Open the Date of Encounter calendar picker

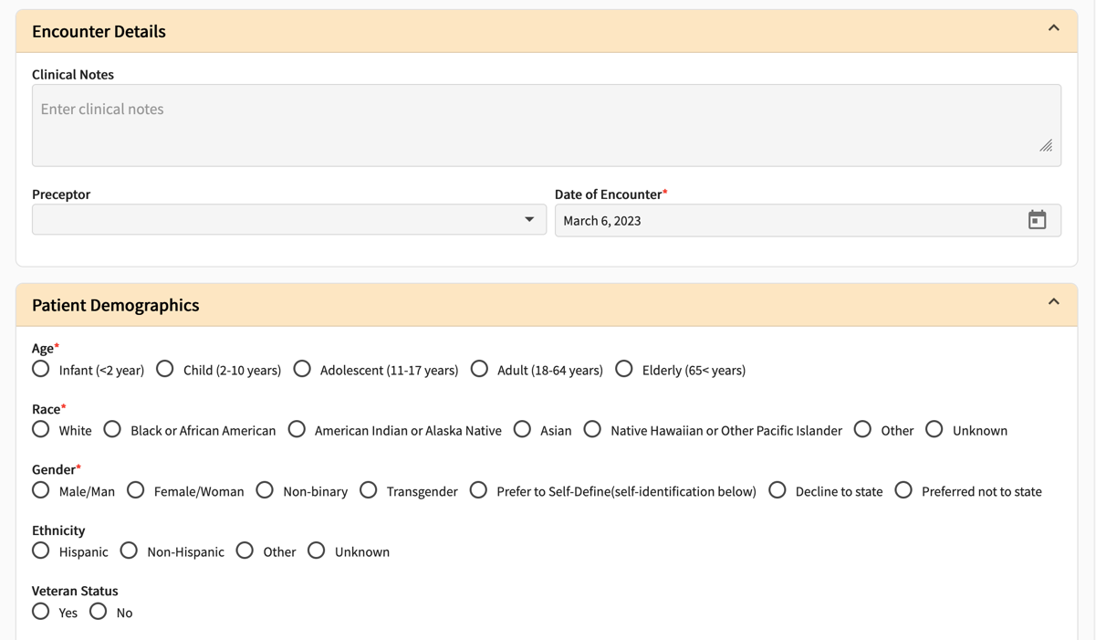(1038, 219)
